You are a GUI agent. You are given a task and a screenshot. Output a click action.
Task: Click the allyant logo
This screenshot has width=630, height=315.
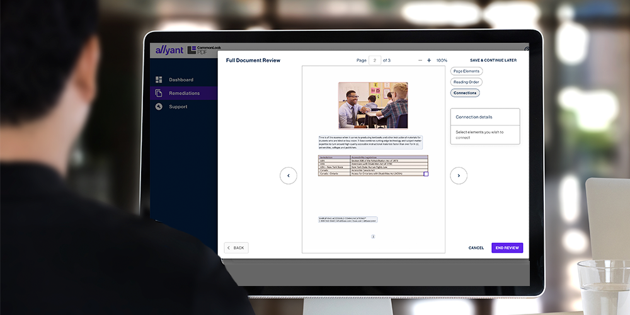[168, 50]
